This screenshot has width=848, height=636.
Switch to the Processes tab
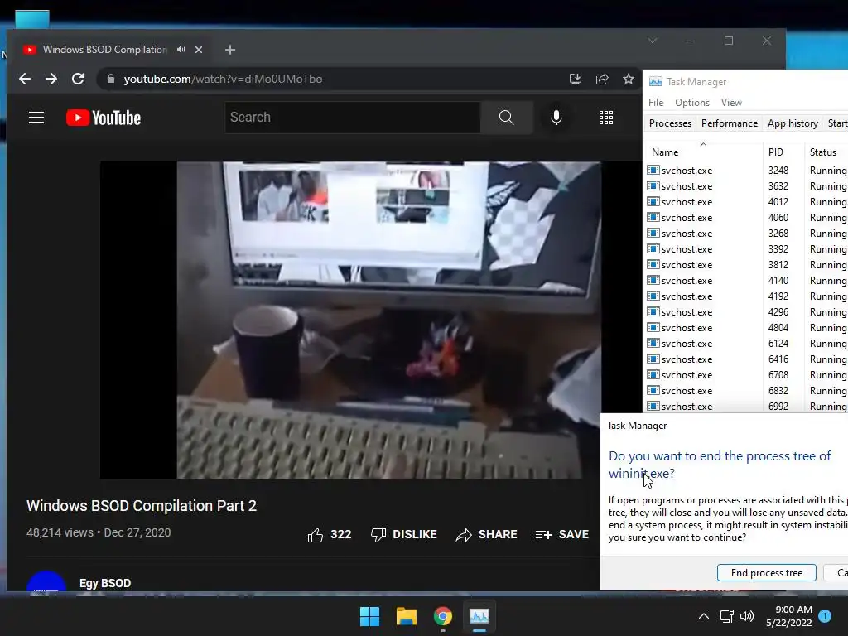pos(670,123)
